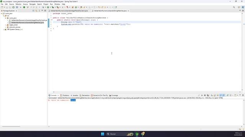
Task: Click the Open Type toolbar icon
Action: pos(81,7)
